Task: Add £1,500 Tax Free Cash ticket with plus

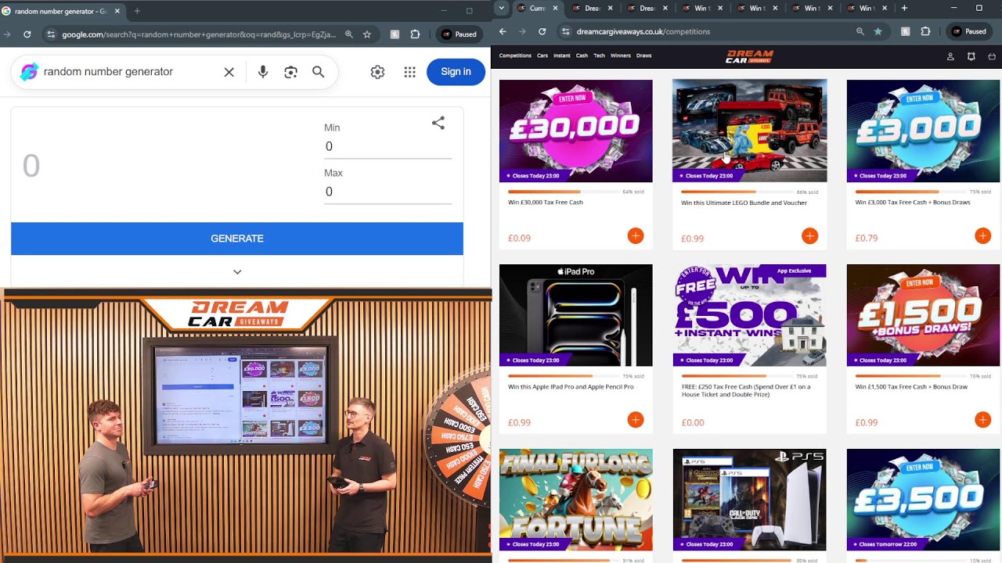Action: pos(982,421)
